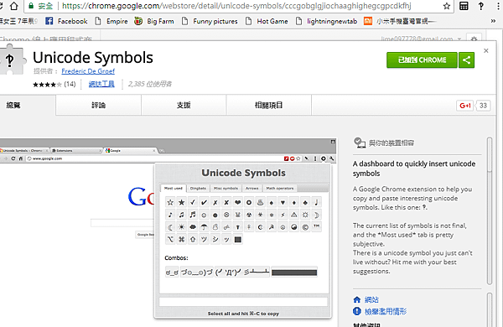This screenshot has width=503, height=327.
Task: Open developer Frederic De Groef link
Action: [88, 71]
